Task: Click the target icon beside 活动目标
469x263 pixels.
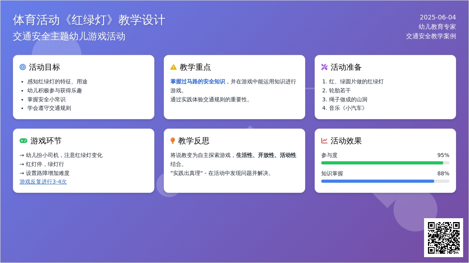Action: pos(23,67)
